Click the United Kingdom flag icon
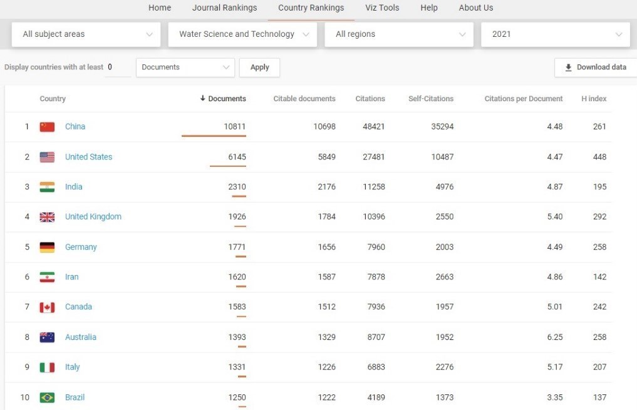The width and height of the screenshot is (637, 410). point(47,217)
